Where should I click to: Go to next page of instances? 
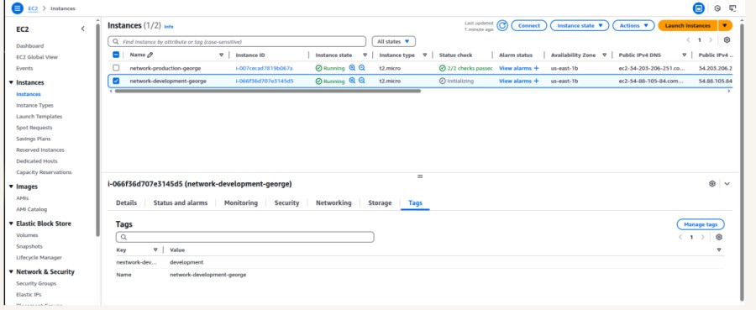(710, 40)
